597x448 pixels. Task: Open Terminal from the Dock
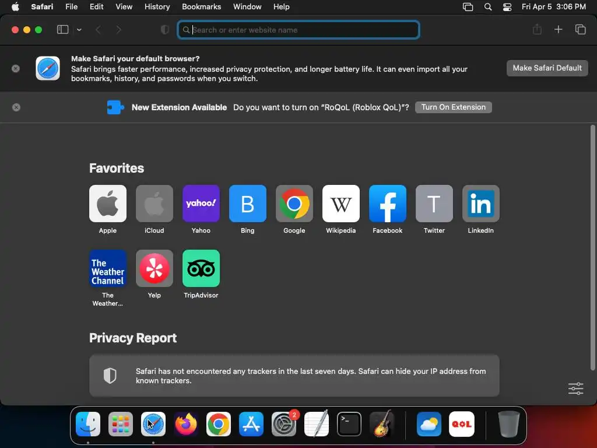(349, 424)
